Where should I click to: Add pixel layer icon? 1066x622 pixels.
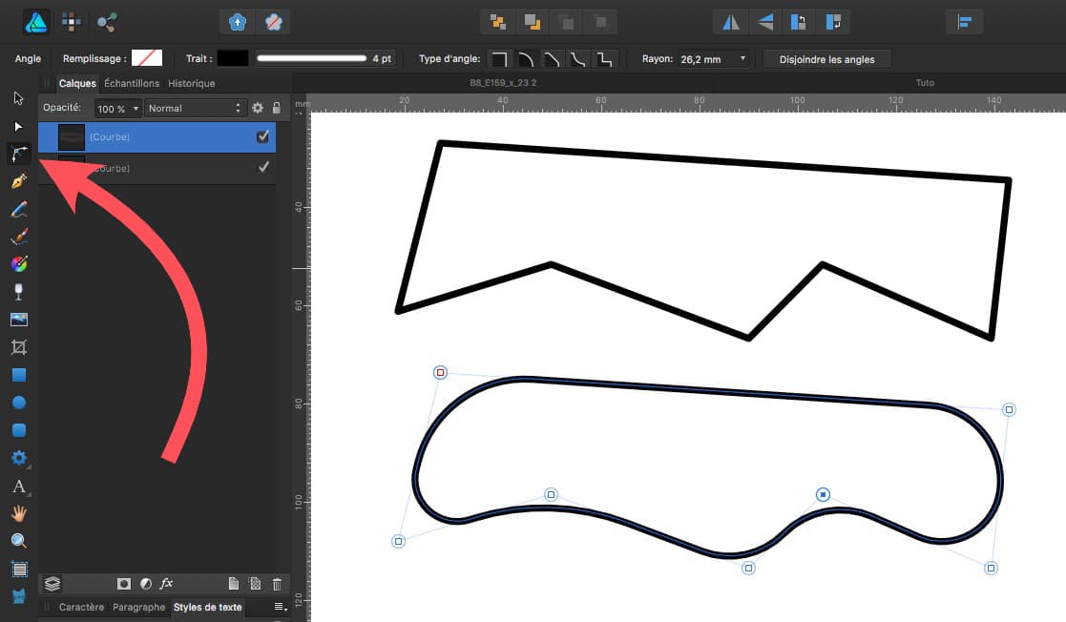[255, 583]
